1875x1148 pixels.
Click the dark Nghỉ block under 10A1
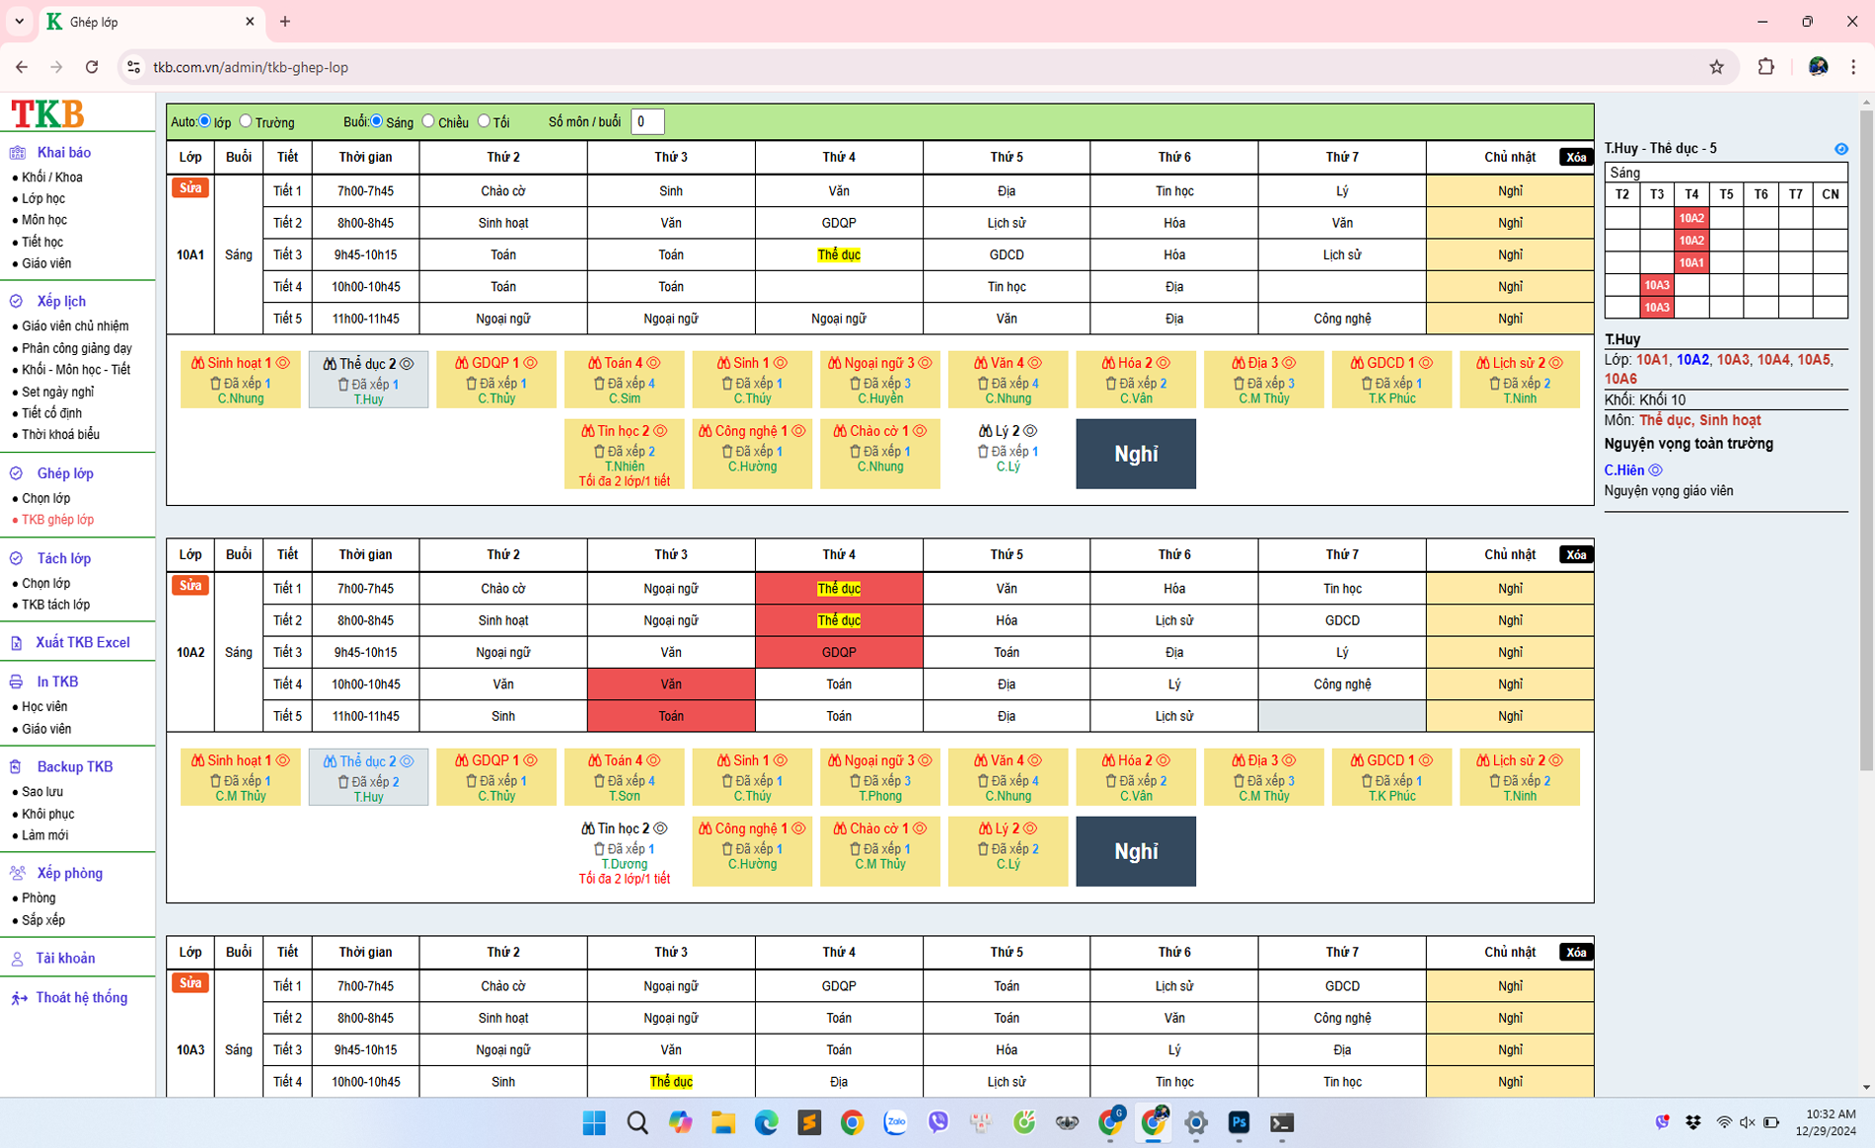click(1135, 454)
